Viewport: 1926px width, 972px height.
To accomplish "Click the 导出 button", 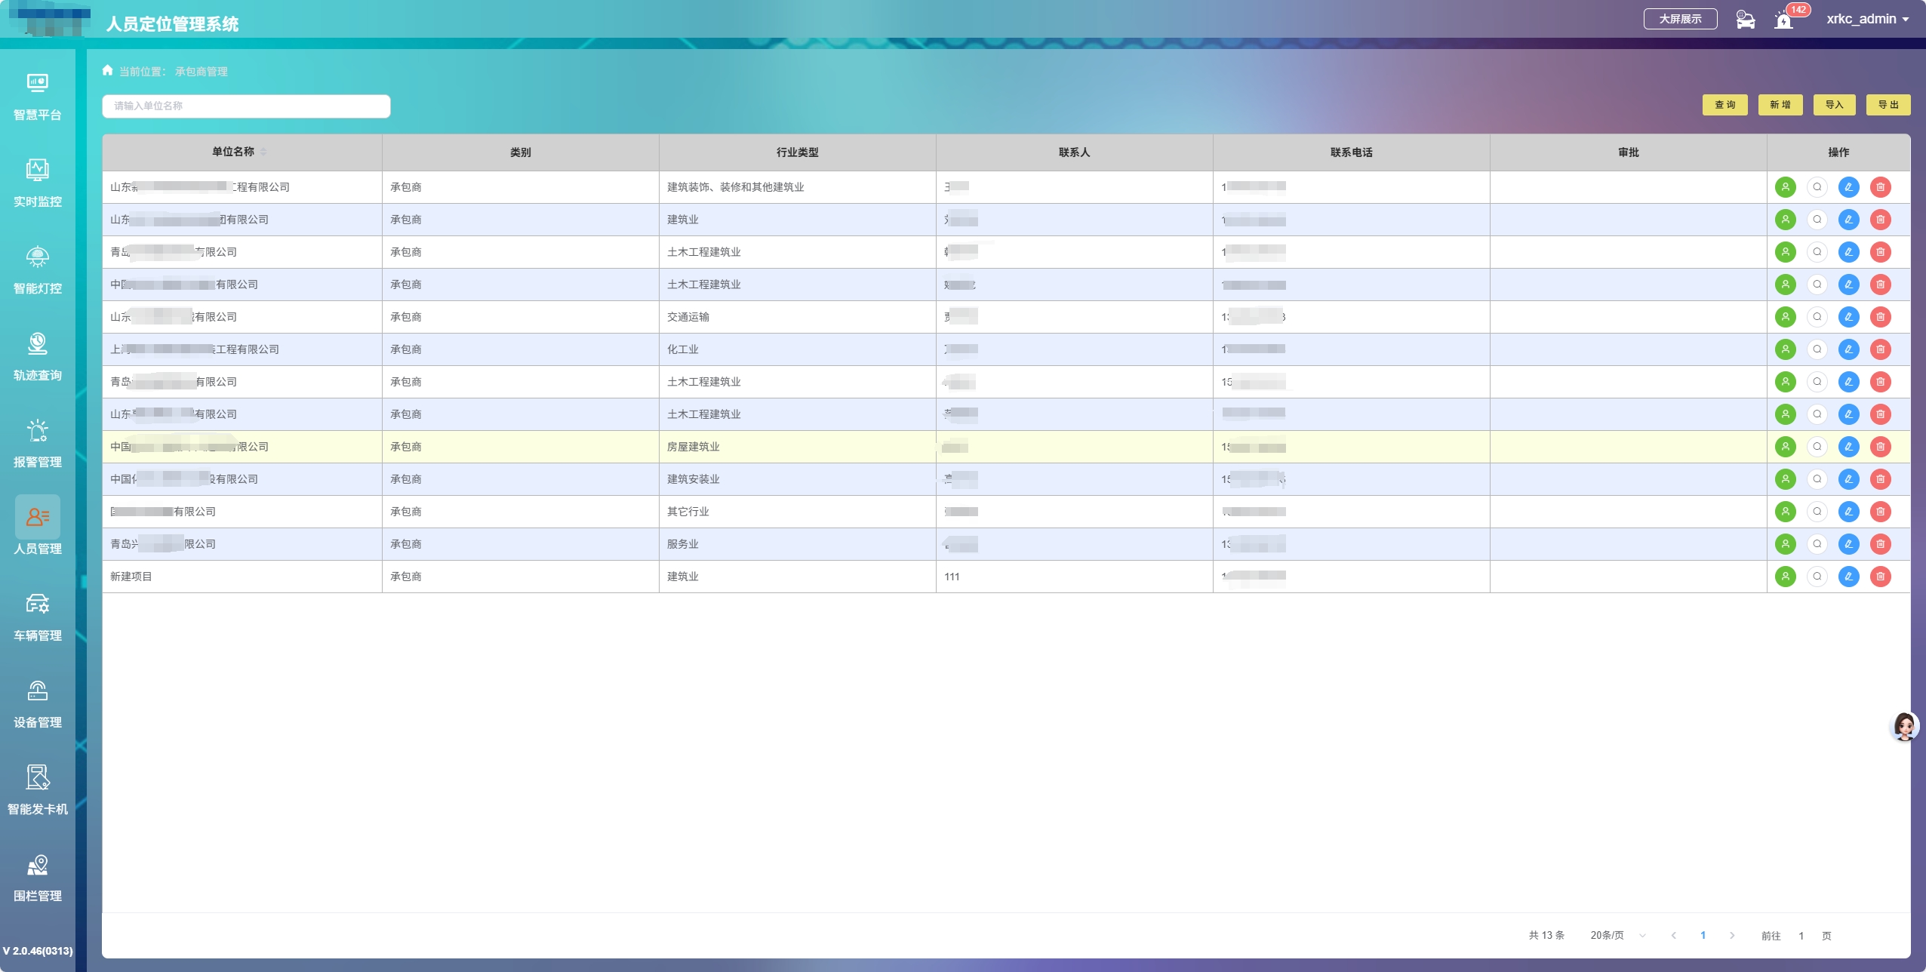I will pos(1888,105).
